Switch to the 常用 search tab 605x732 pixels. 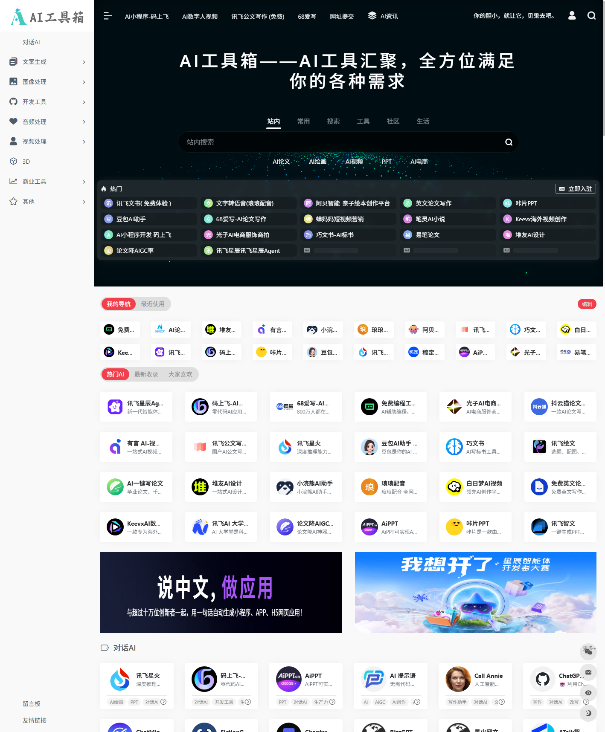[303, 122]
